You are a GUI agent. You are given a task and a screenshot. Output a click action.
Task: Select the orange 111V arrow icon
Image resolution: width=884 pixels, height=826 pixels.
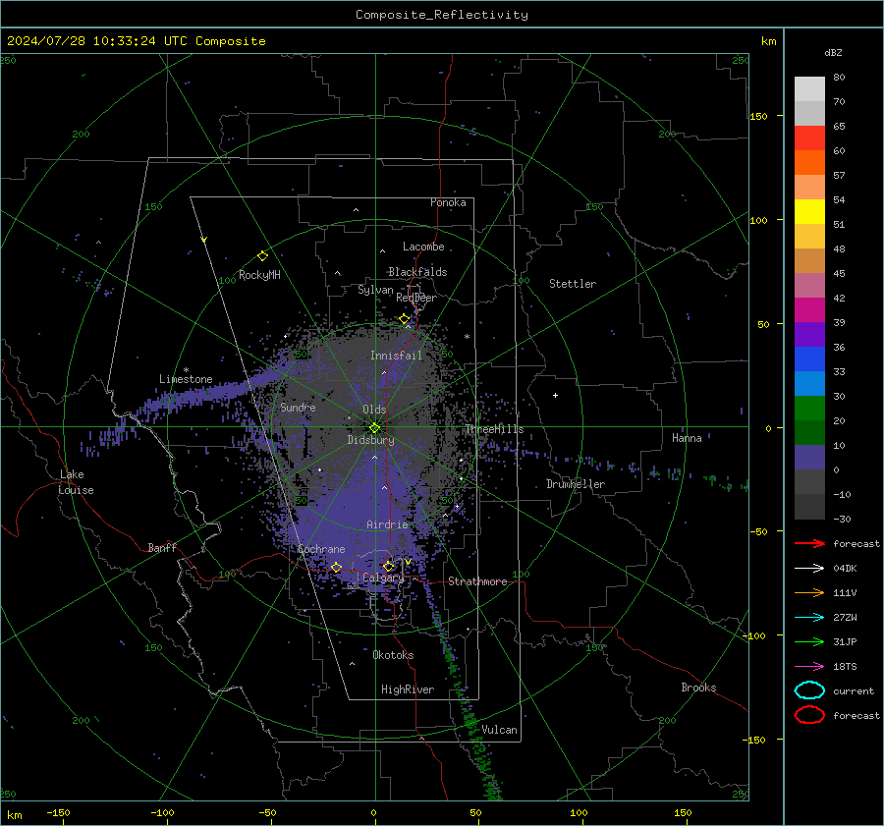[809, 592]
